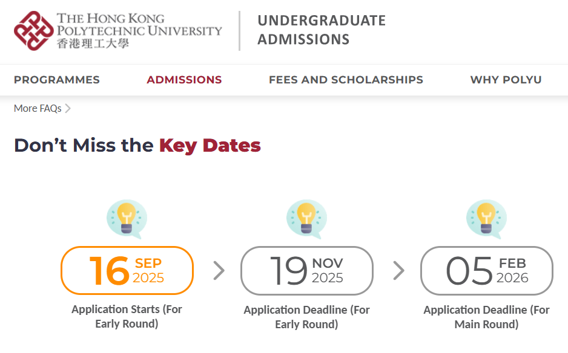This screenshot has width=568, height=353.
Task: Click the PolyU red knot logo
Action: (x=34, y=31)
